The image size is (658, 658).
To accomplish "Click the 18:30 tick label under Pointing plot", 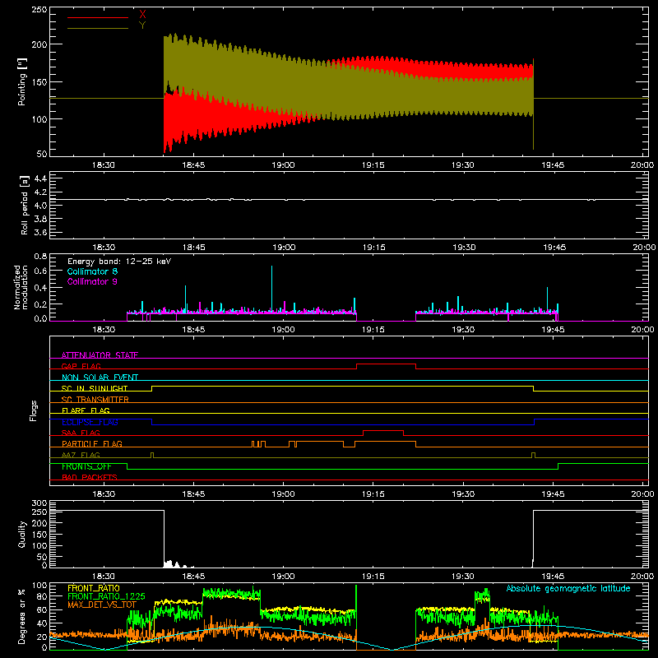I will pos(104,165).
